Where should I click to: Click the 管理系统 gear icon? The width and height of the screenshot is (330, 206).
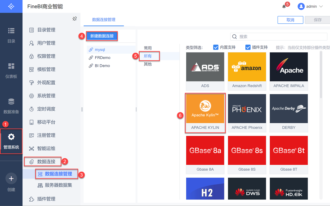[x=11, y=137]
